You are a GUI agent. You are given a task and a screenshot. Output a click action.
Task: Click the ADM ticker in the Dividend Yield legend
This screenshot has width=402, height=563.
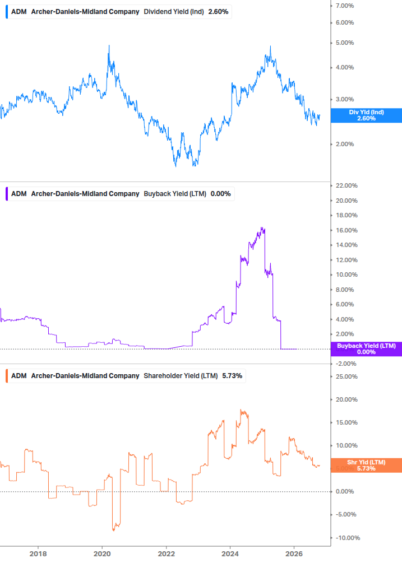pos(19,12)
